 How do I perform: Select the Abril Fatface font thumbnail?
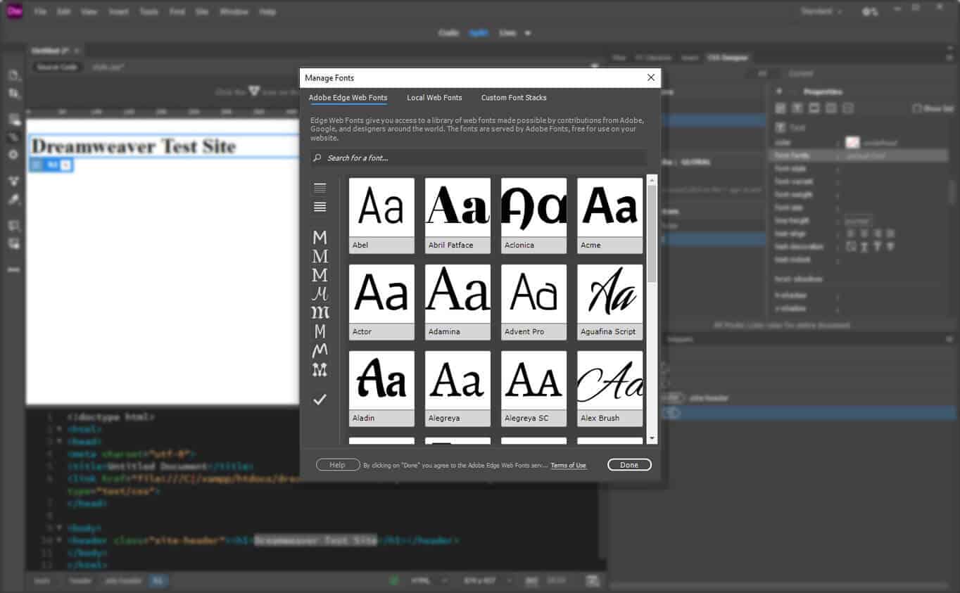pyautogui.click(x=457, y=215)
